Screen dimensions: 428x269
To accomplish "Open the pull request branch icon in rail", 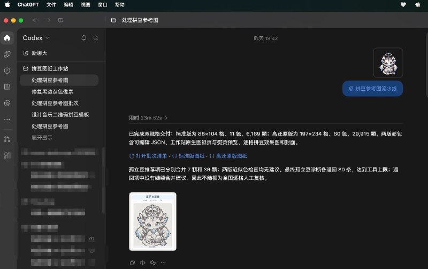I will (x=7, y=139).
